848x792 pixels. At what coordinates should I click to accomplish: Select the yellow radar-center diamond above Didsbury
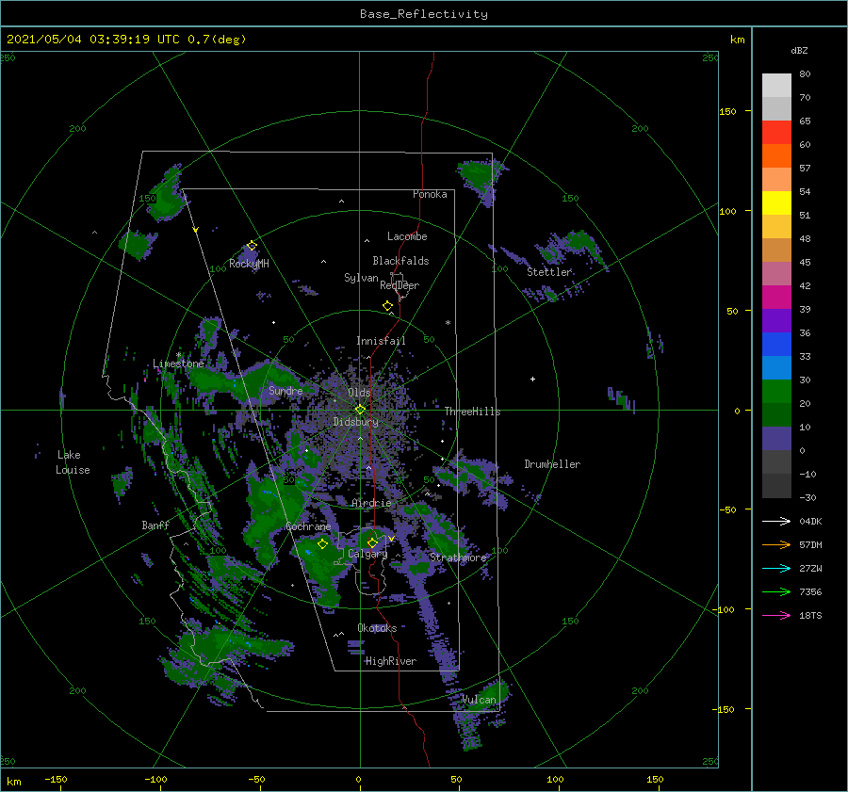360,410
